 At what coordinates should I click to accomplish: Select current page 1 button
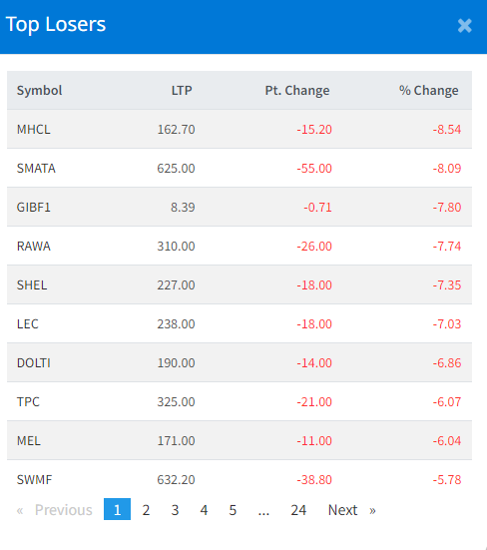(117, 509)
